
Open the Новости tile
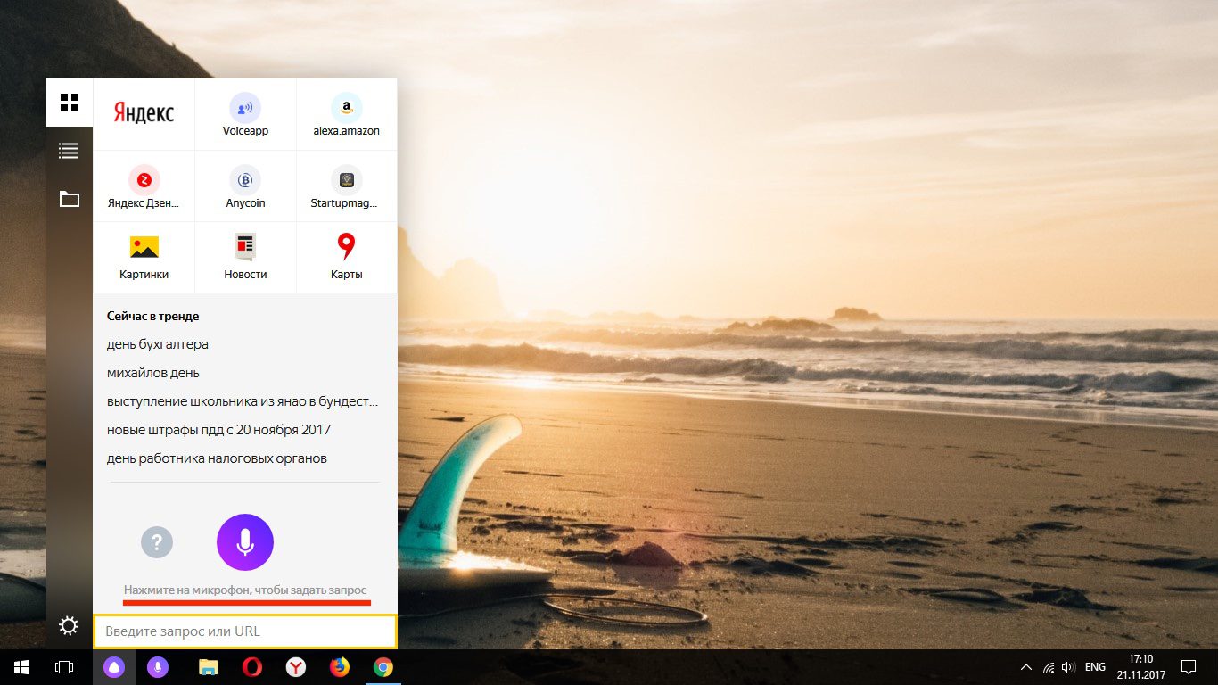pos(245,257)
